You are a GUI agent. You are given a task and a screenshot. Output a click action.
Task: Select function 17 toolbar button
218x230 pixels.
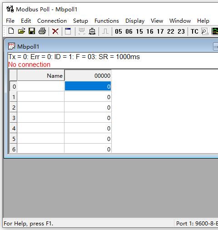point(160,31)
